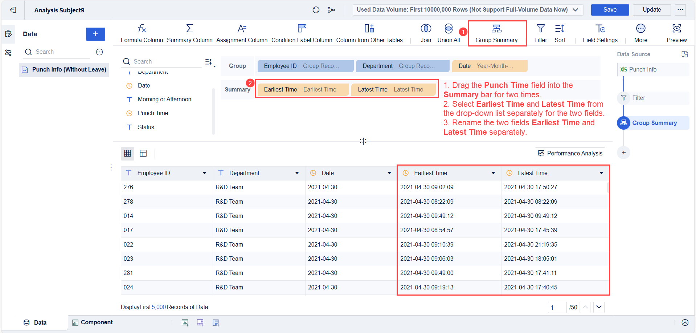Open Performance Analysis
696x333 pixels.
570,153
